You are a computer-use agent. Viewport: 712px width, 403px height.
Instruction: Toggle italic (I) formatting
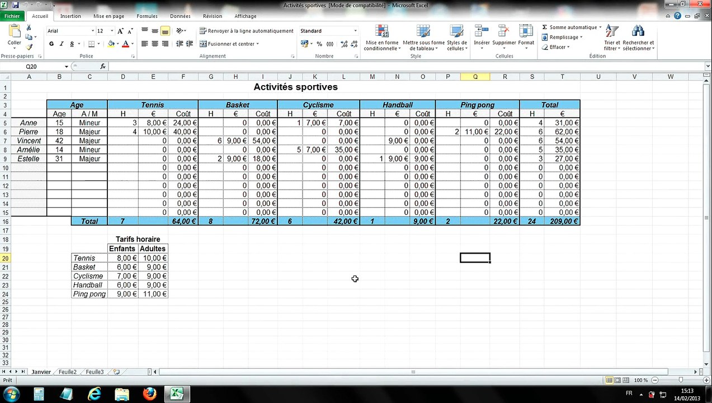[62, 44]
